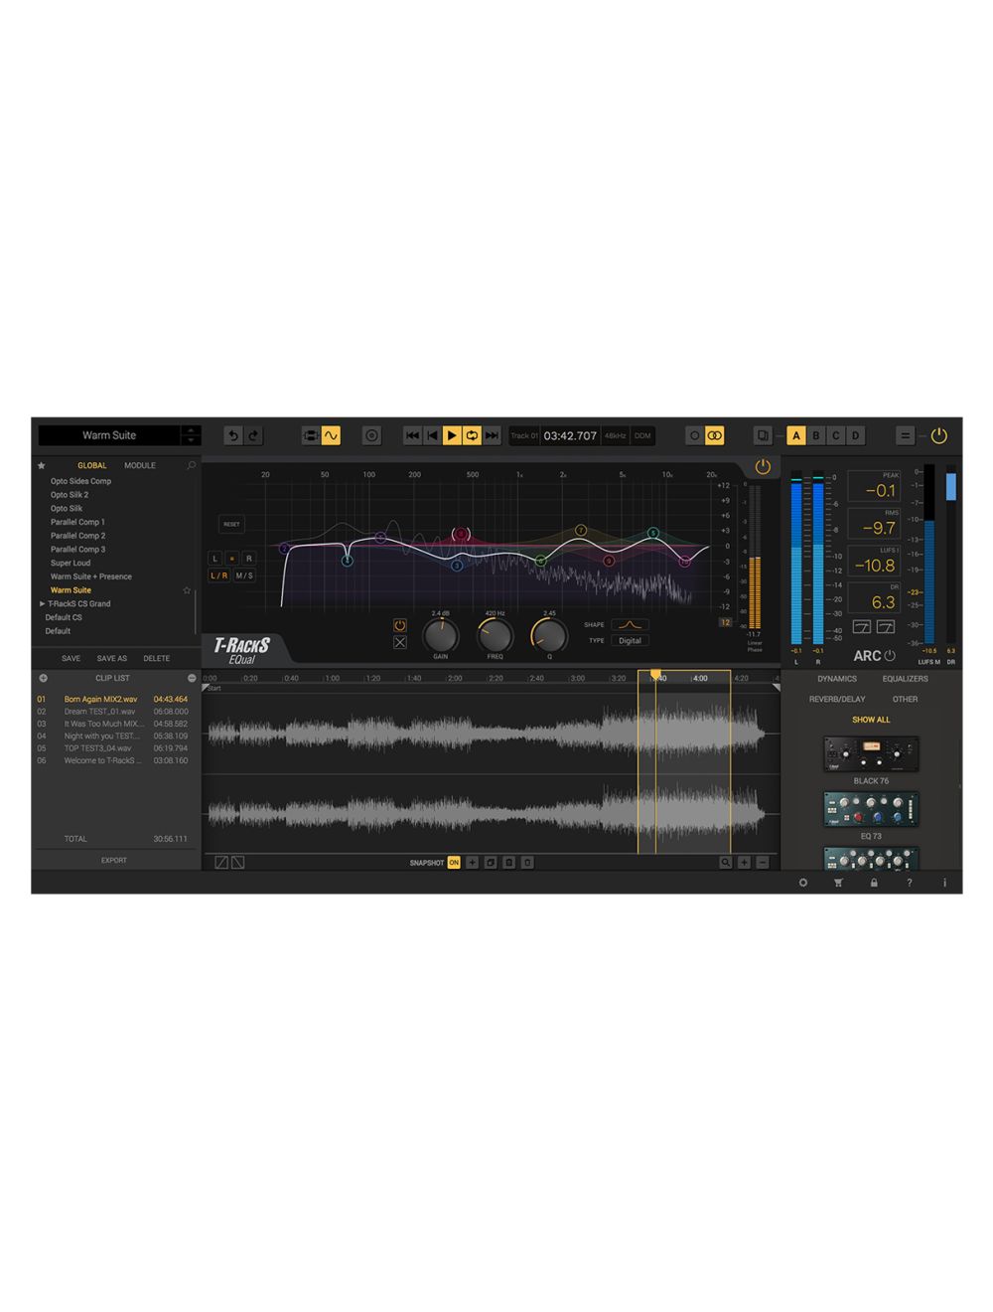This screenshot has width=993, height=1312.
Task: Select the Born Again MIX2.wav clip
Action: click(x=99, y=699)
